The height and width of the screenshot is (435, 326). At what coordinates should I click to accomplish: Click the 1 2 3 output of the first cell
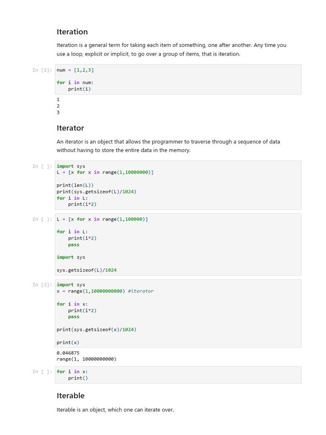coord(58,106)
